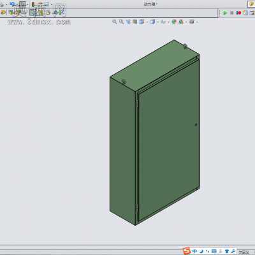The image size is (255, 255).
Task: Click the yellow diamond icon in left toolbar
Action: 3,13
